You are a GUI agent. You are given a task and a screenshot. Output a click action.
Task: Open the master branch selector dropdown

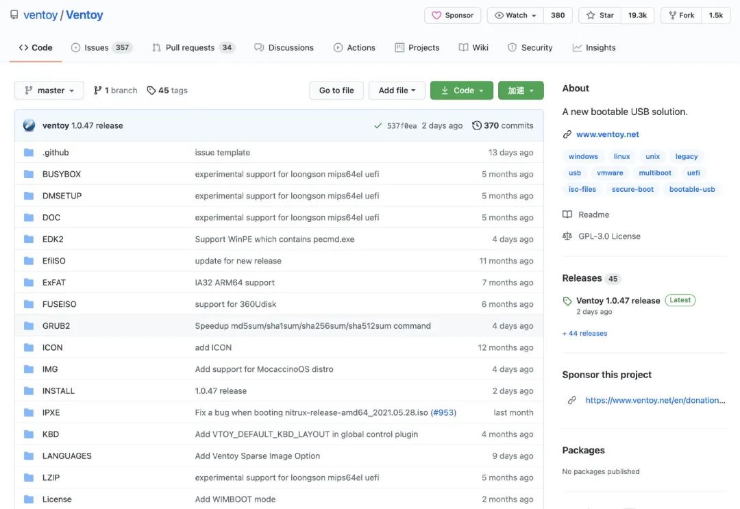[49, 90]
